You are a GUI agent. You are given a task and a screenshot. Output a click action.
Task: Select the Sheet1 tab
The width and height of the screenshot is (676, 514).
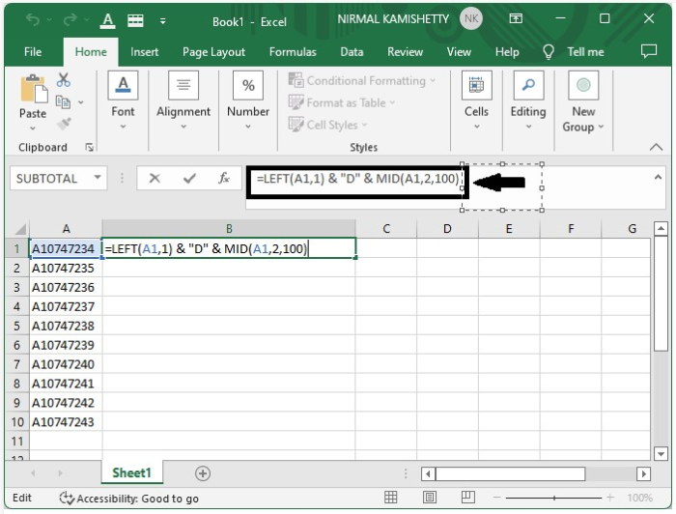pos(132,472)
